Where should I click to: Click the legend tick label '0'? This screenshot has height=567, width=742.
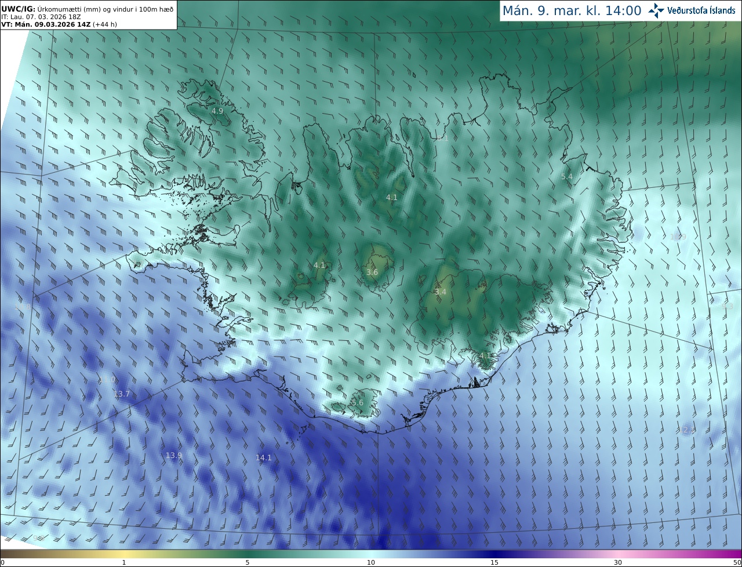(x=2, y=562)
